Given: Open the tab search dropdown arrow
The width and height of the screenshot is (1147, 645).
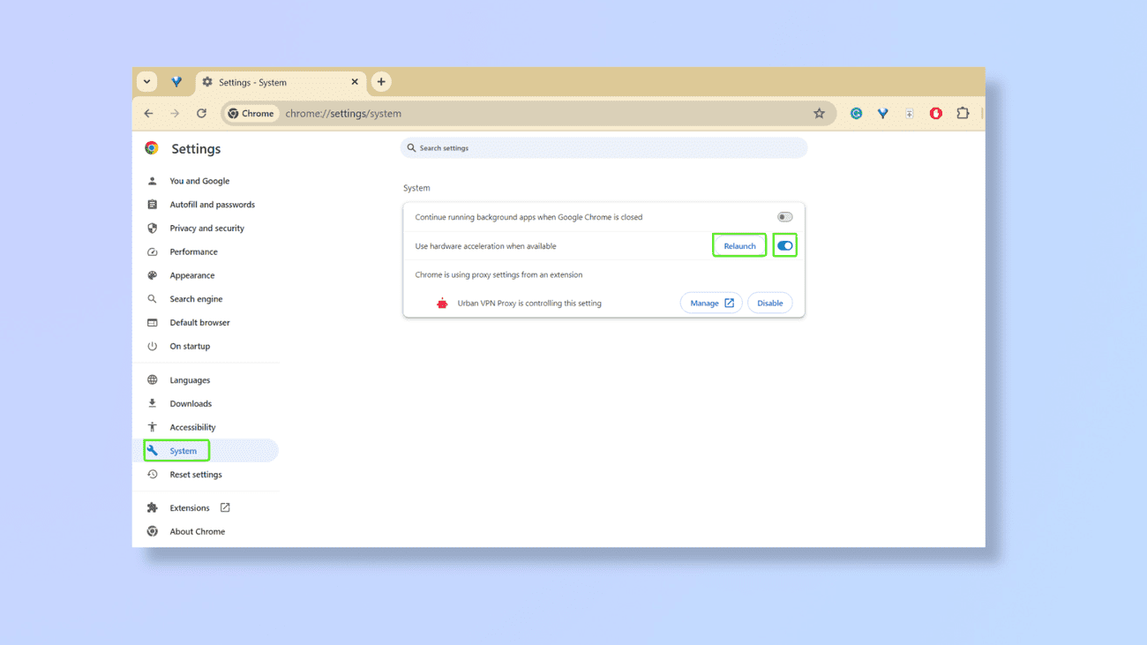Looking at the screenshot, I should [x=147, y=82].
